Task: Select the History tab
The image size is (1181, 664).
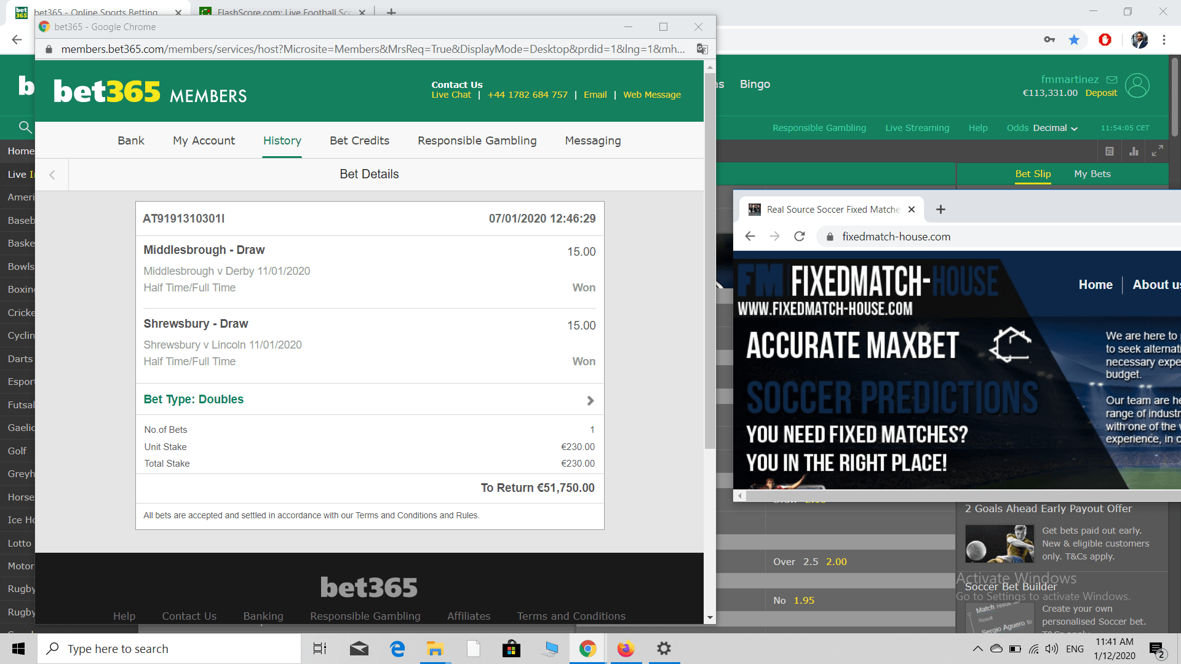Action: coord(282,141)
